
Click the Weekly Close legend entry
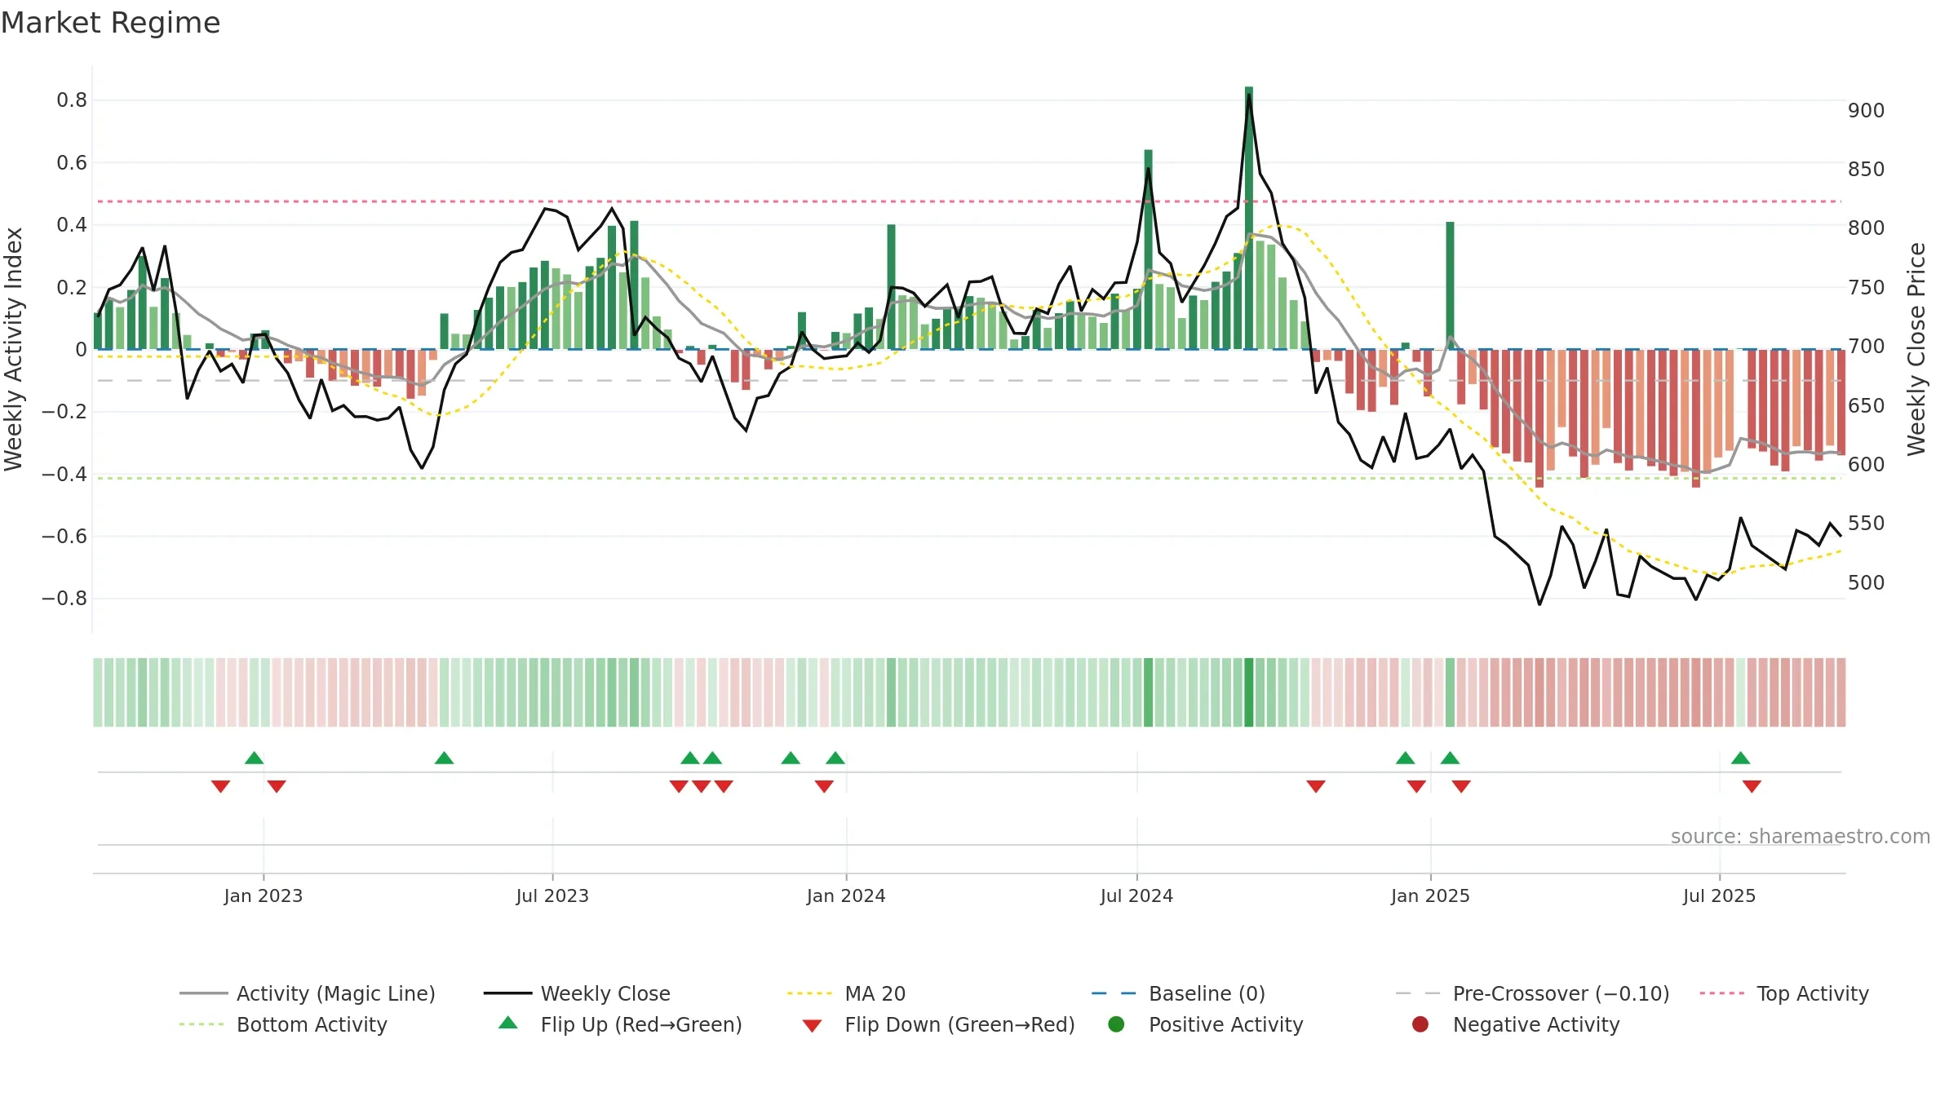pyautogui.click(x=577, y=993)
